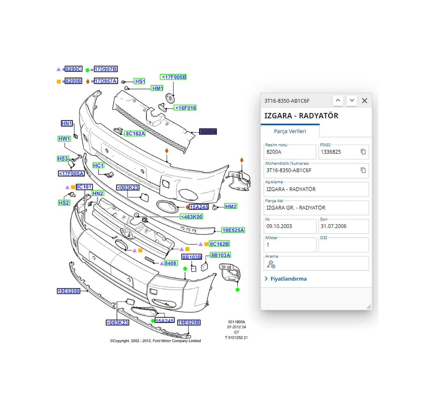434x408 pixels.
Task: Click the HN2 part label
Action: (98, 193)
